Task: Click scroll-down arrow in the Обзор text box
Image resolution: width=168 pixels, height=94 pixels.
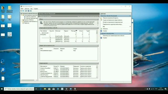Action: pos(98,25)
